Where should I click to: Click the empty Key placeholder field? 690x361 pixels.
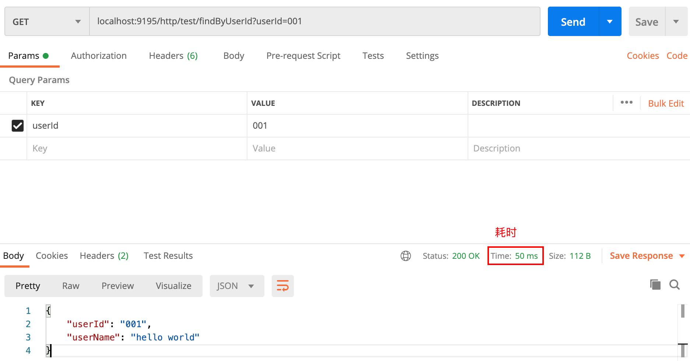[137, 149]
